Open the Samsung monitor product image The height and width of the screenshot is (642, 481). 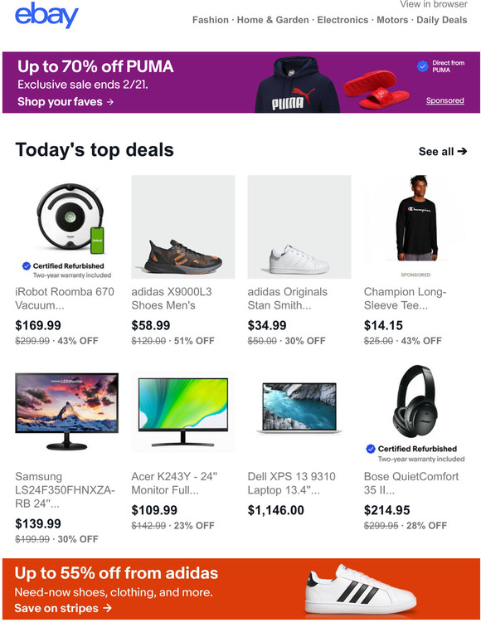[66, 411]
